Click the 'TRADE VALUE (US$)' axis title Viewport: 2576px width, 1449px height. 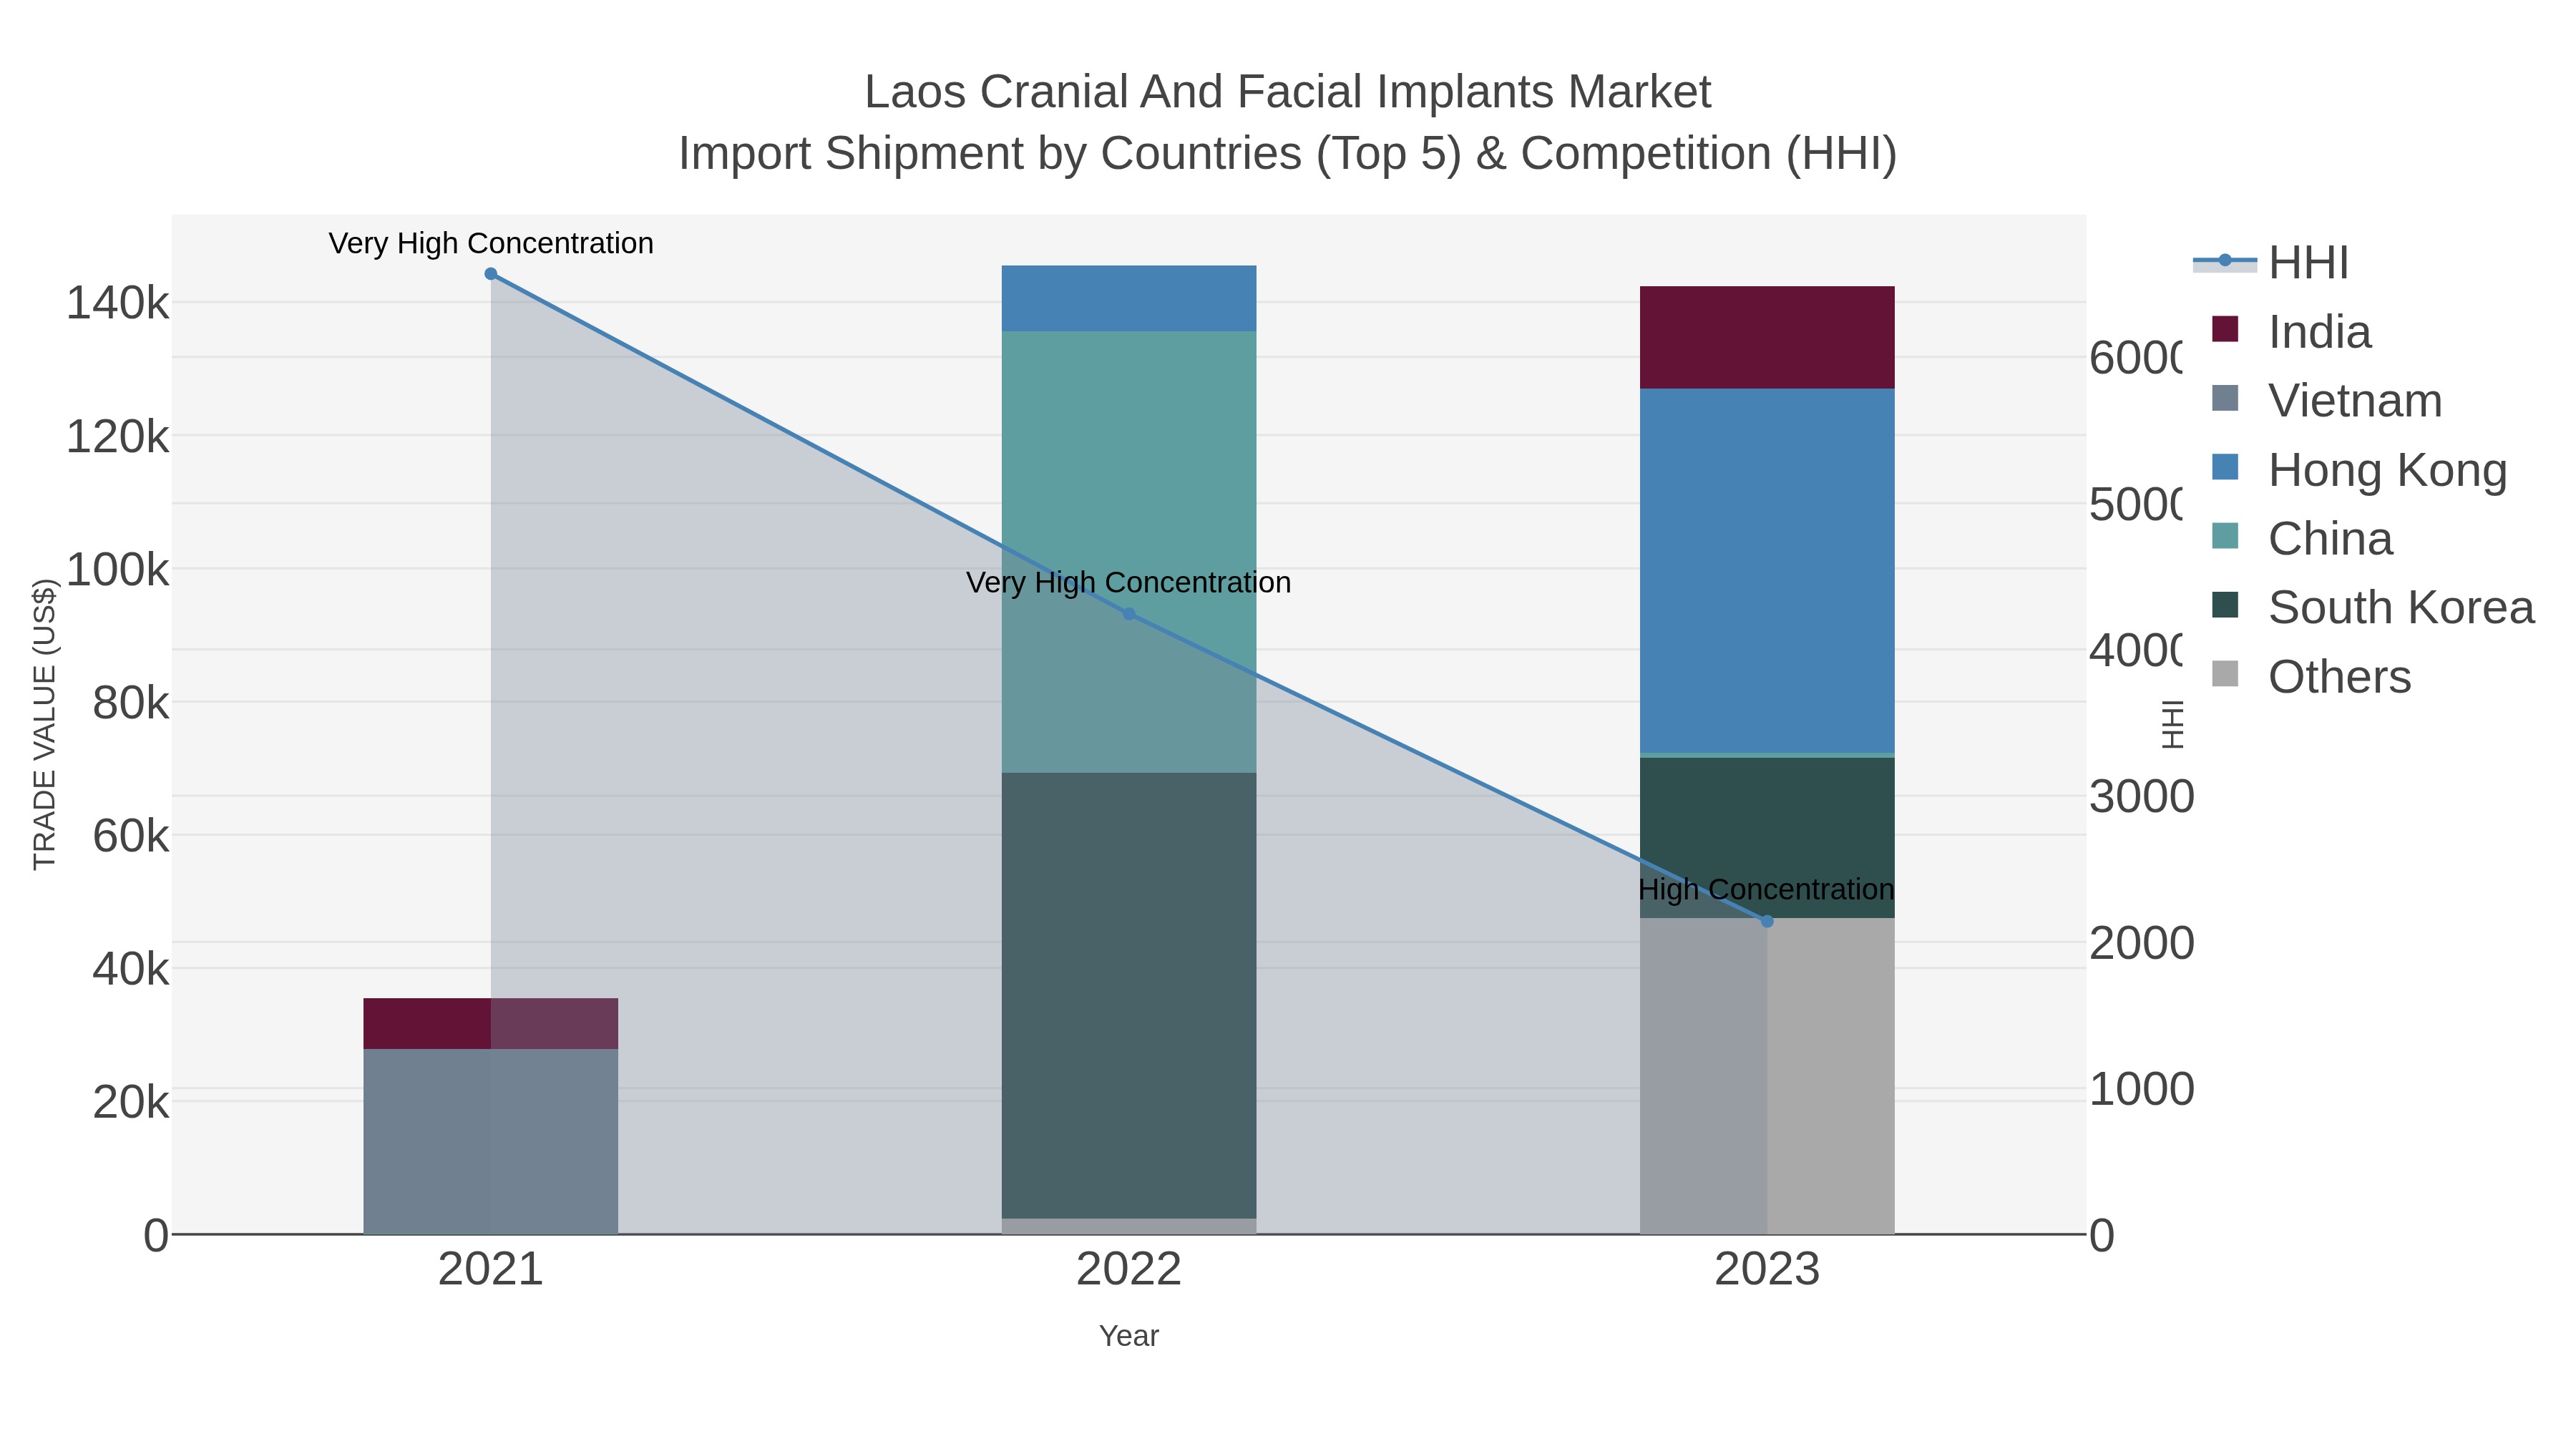pos(45,725)
